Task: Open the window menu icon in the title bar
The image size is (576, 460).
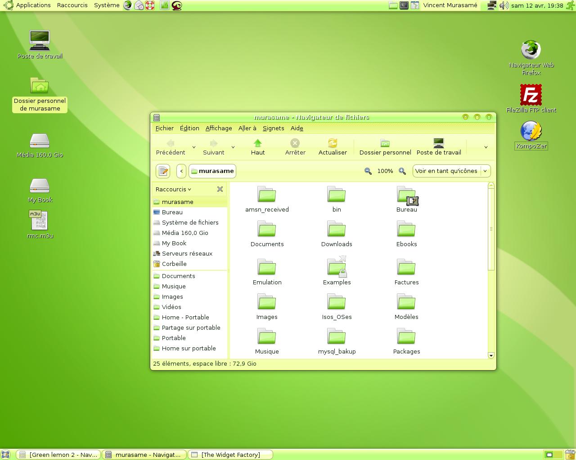Action: coord(157,118)
